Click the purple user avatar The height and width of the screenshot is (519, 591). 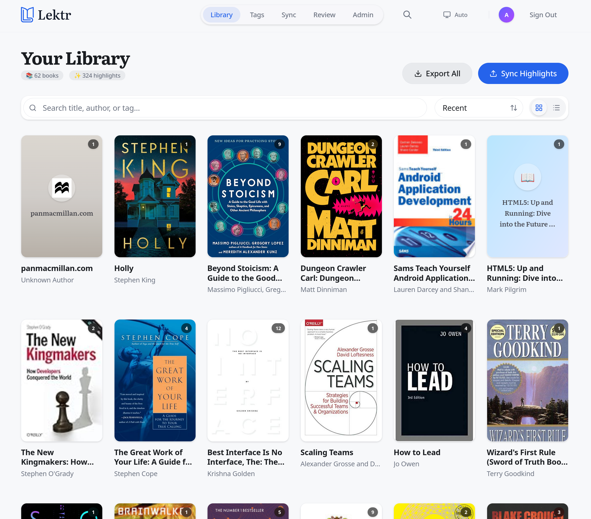click(506, 15)
